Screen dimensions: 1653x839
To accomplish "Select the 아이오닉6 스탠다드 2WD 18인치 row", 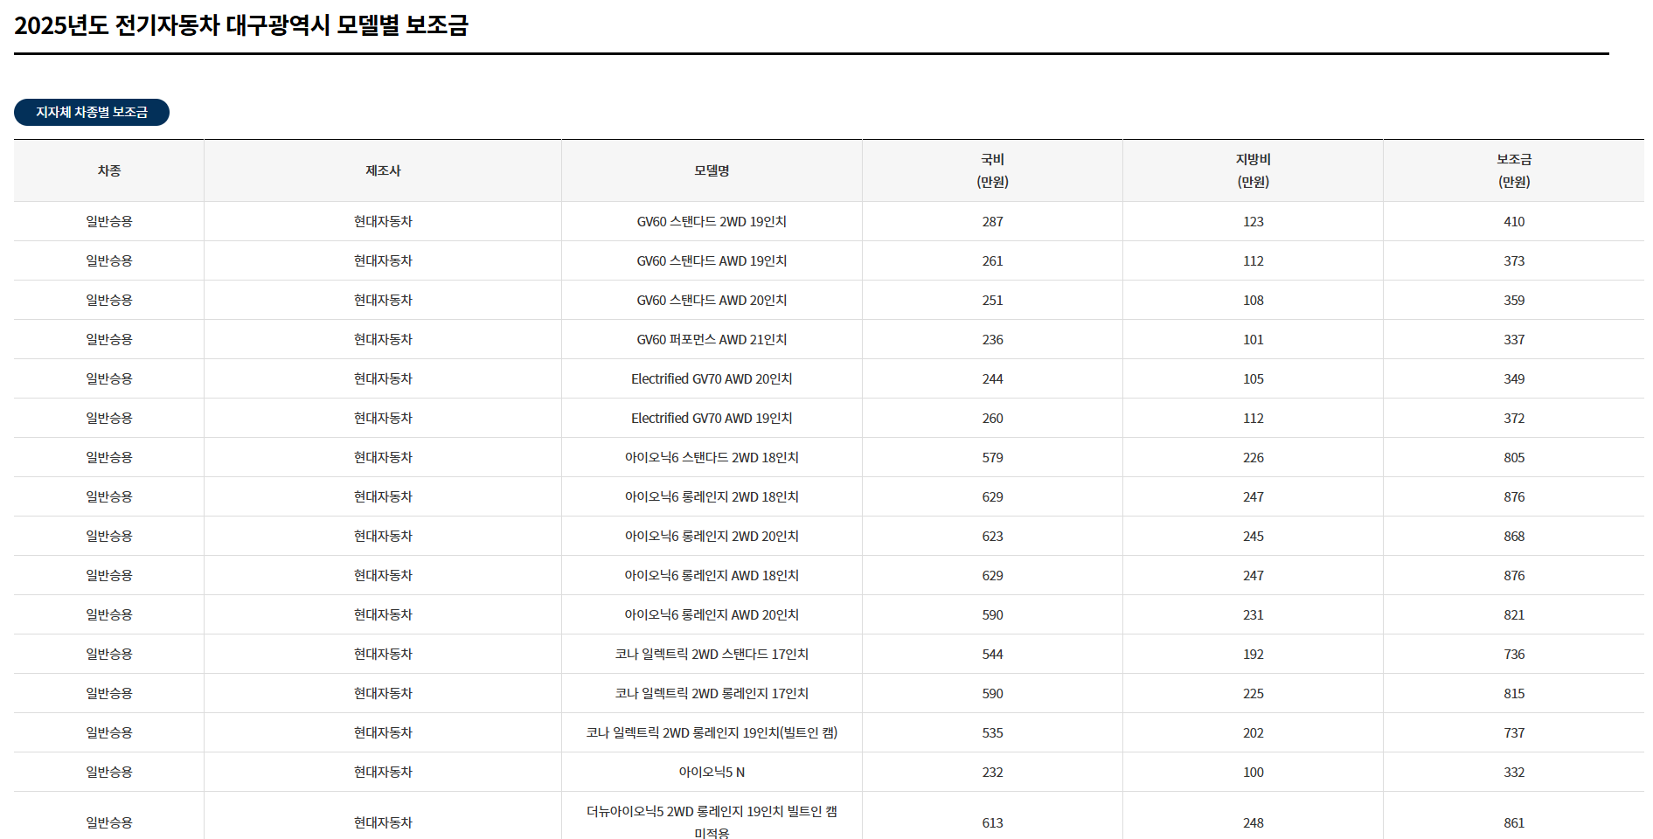I will click(x=711, y=457).
